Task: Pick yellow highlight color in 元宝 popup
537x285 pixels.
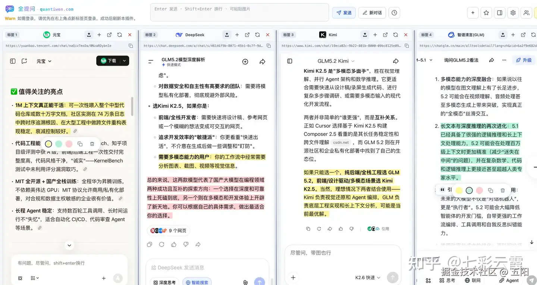Action: [x=48, y=144]
